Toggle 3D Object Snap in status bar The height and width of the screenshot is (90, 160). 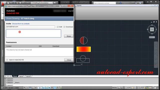tap(41, 88)
